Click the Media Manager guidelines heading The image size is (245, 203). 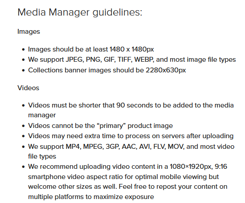click(x=80, y=12)
